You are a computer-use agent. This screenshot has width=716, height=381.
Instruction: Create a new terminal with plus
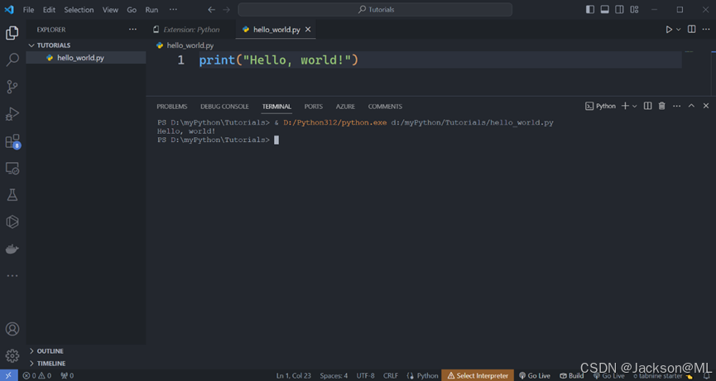[x=625, y=106]
